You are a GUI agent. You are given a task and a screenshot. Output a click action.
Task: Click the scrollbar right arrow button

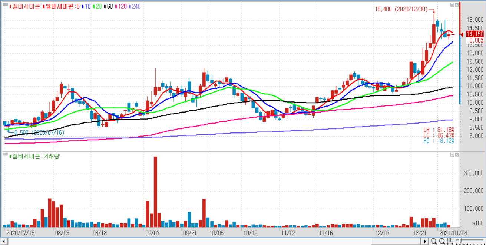[x=425, y=241]
